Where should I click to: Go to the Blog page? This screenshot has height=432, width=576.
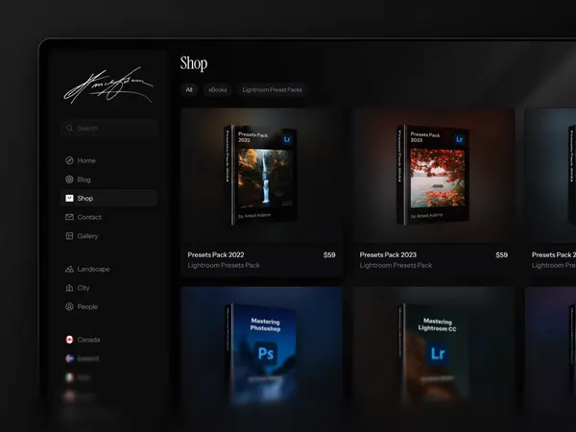pyautogui.click(x=108, y=180)
